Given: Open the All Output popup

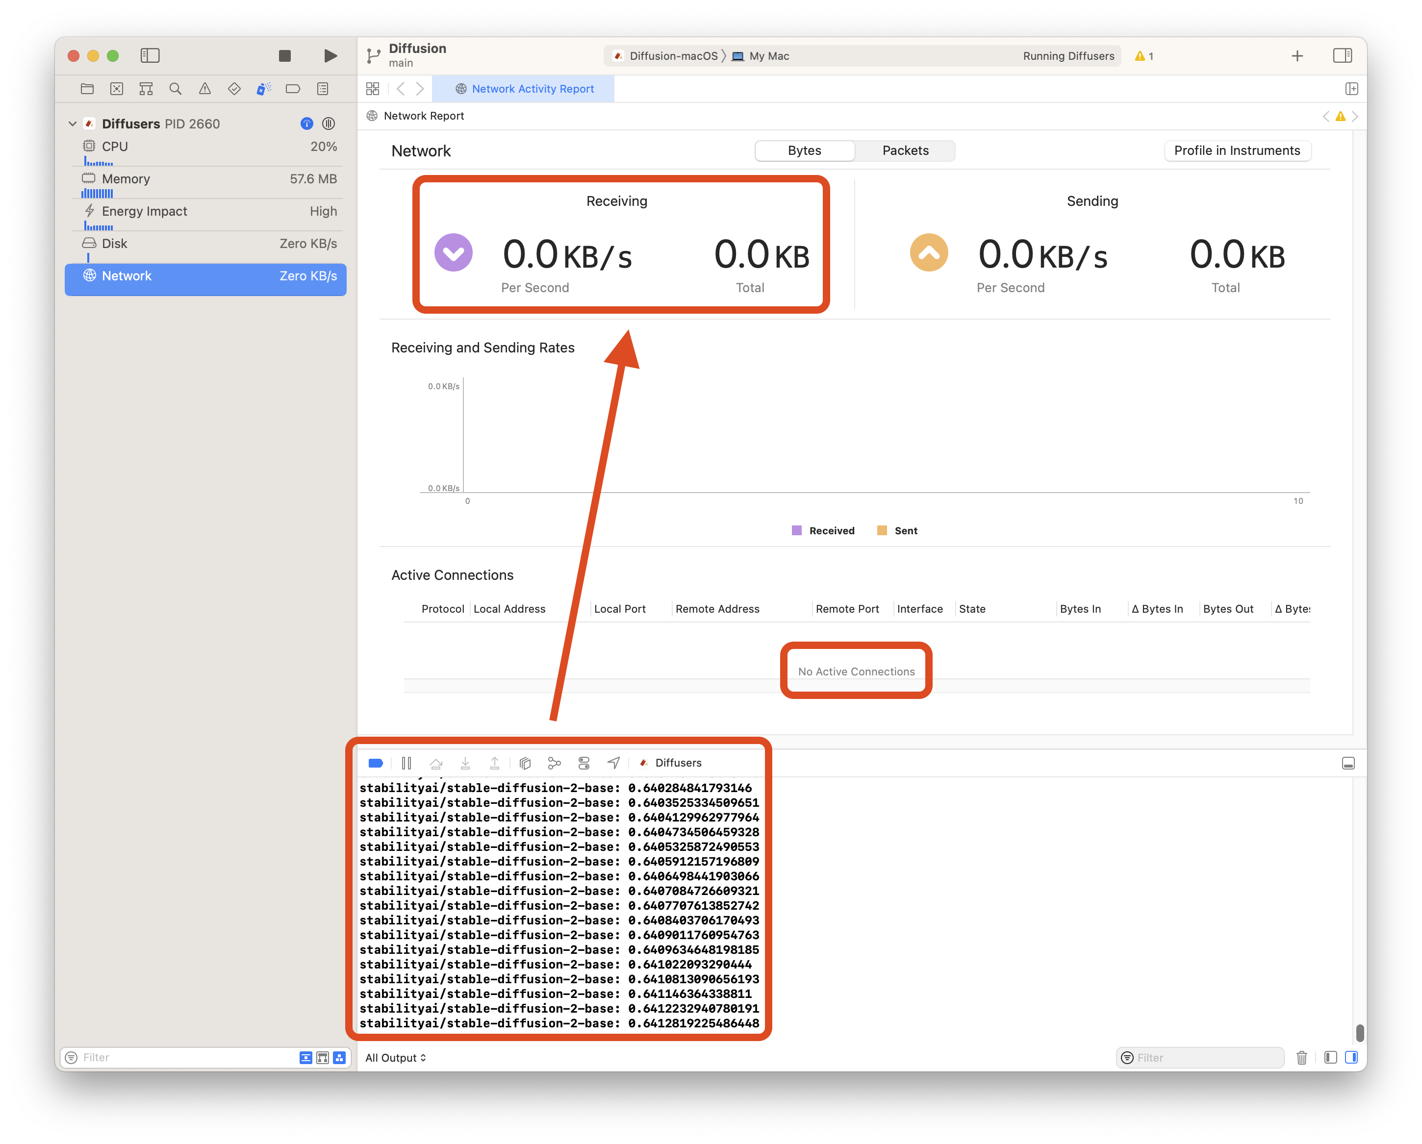Looking at the screenshot, I should click(396, 1058).
